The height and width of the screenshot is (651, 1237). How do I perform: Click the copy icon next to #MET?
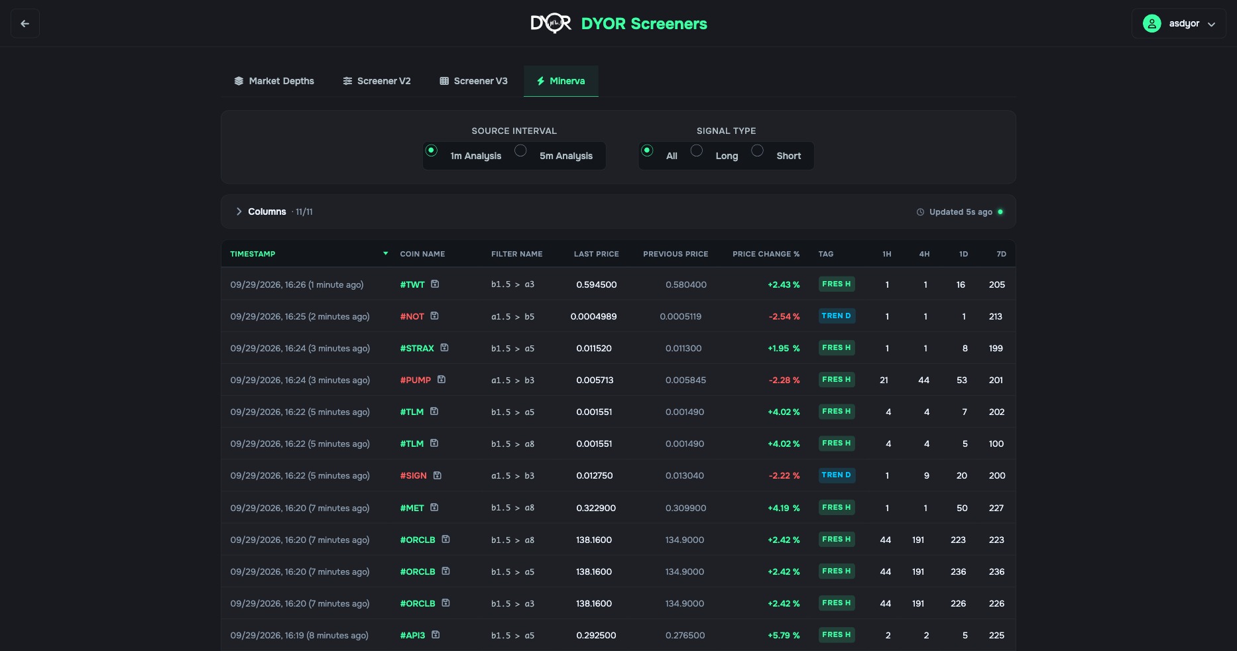click(x=434, y=507)
